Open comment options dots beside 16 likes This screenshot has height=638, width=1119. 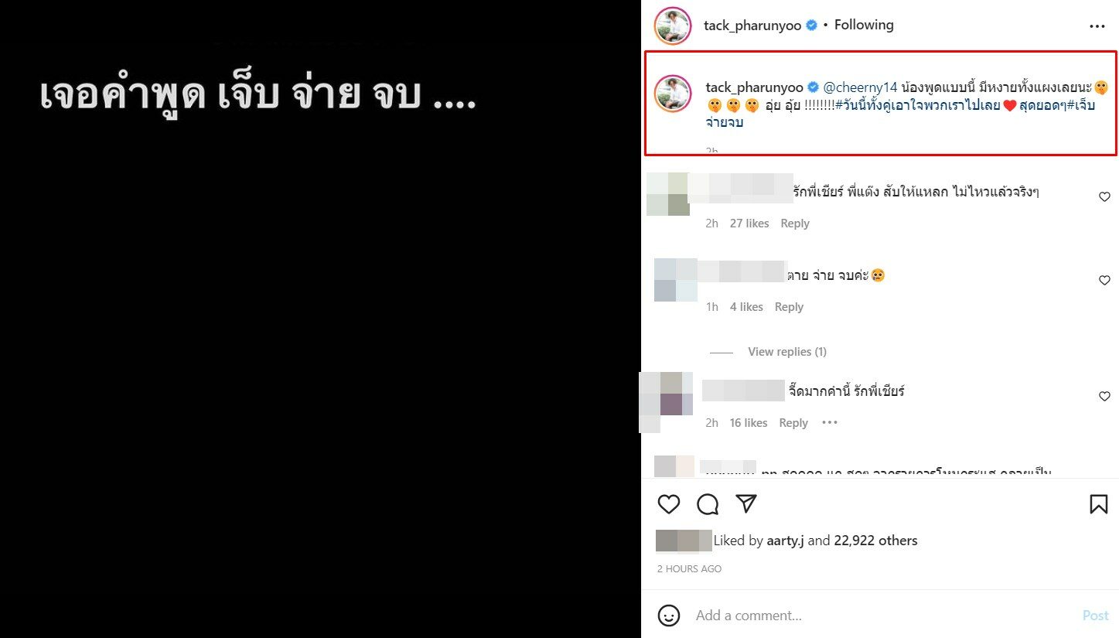(830, 422)
